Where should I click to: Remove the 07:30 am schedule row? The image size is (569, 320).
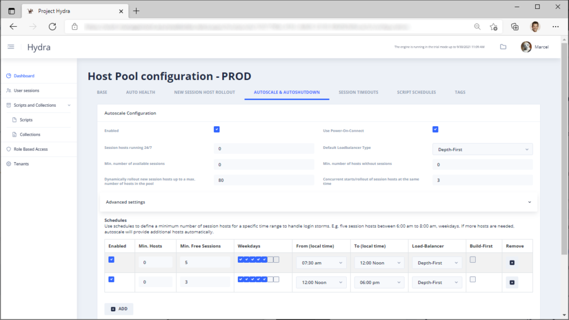click(512, 263)
